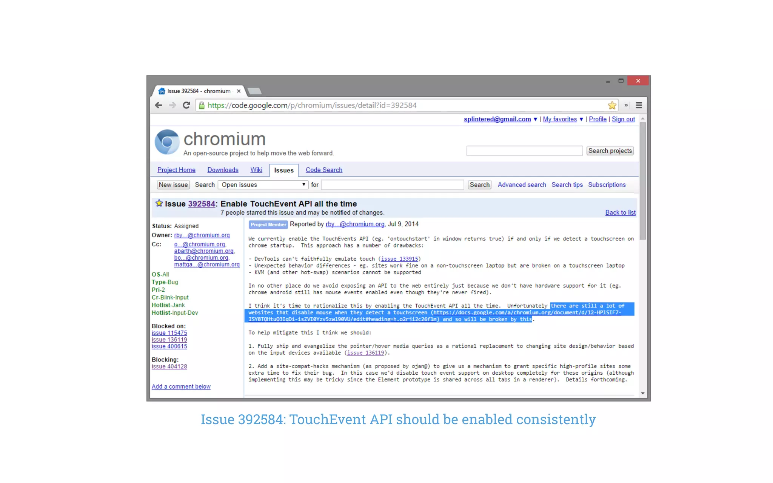Click the chromium project logo
Screen dimensions: 773x483
point(167,142)
